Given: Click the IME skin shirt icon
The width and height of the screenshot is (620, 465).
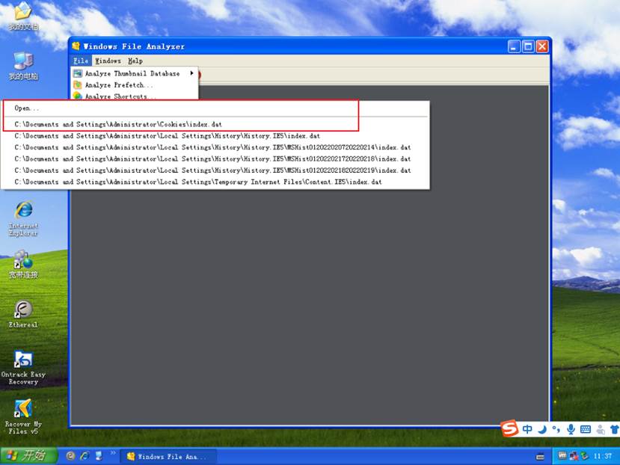Looking at the screenshot, I should pos(614,429).
